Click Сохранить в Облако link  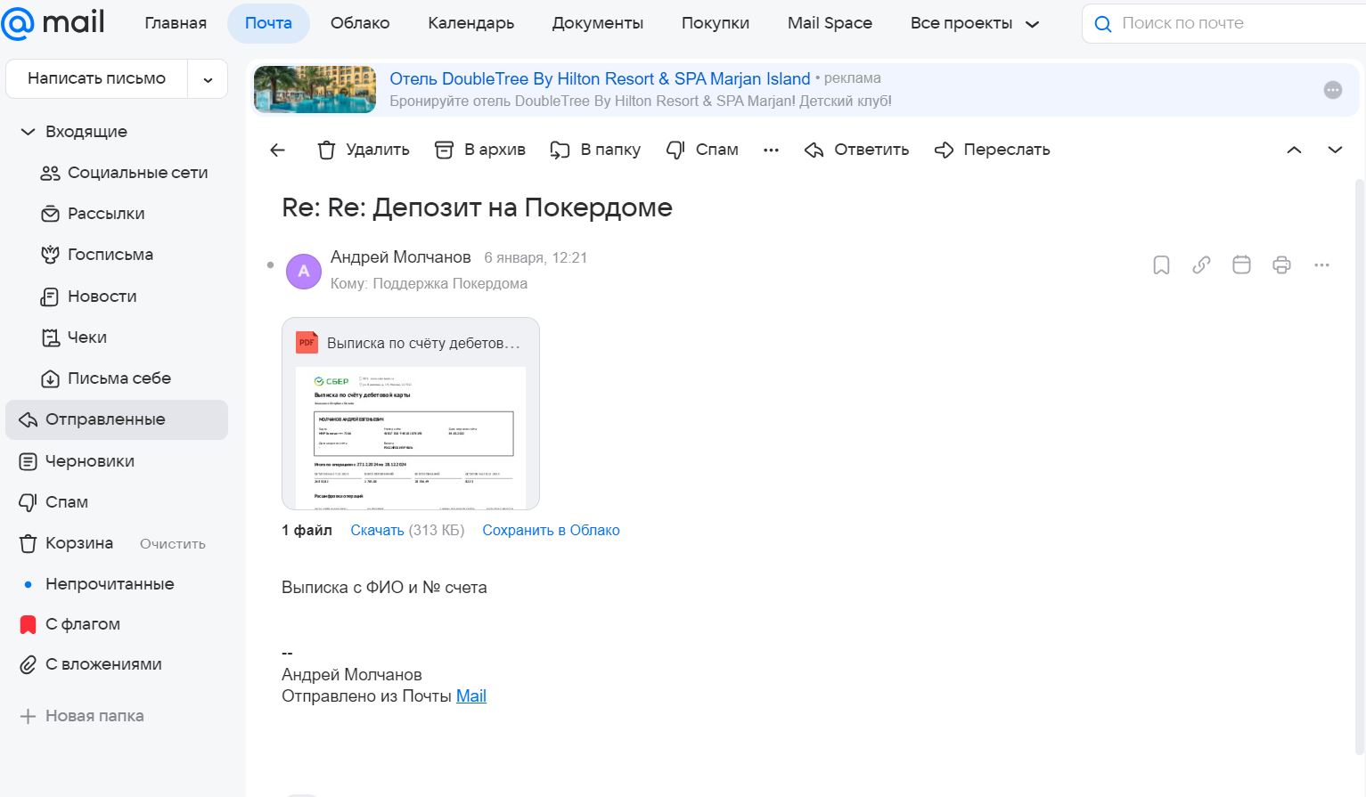[x=551, y=531]
